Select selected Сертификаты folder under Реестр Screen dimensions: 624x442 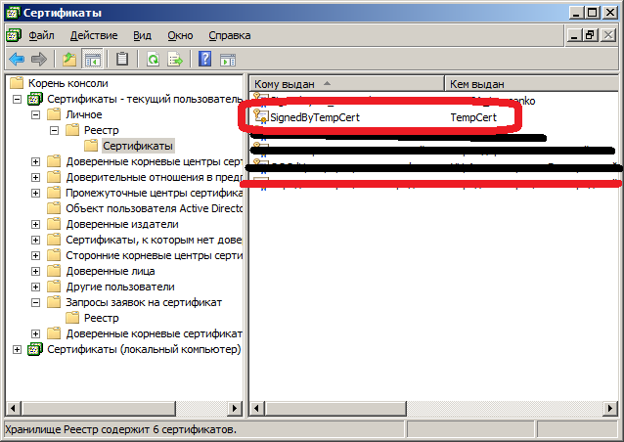pyautogui.click(x=138, y=146)
